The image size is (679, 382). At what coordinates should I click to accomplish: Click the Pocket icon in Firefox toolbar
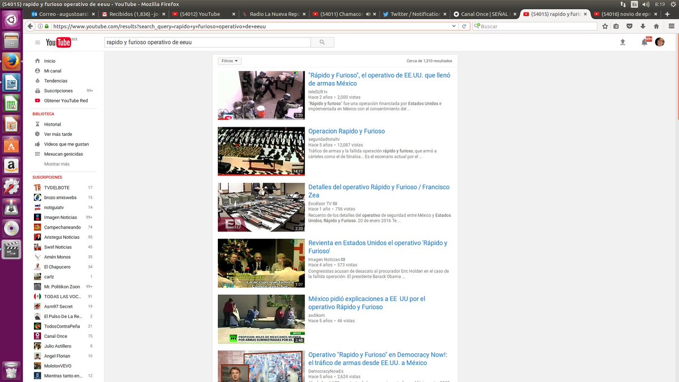coord(630,26)
